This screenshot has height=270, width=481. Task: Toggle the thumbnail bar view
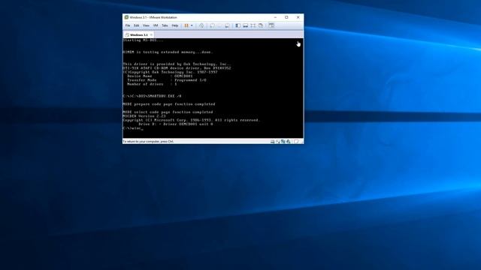(246, 25)
